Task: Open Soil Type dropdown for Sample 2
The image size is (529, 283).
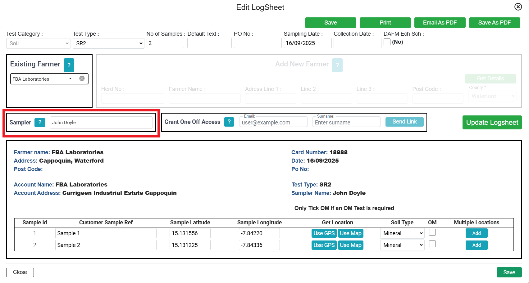Action: tap(402, 245)
